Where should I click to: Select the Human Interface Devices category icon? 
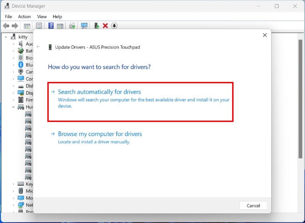point(20,107)
